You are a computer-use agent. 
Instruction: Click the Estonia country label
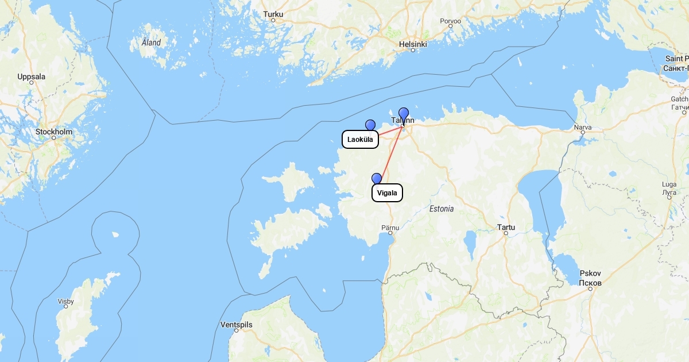[442, 209]
